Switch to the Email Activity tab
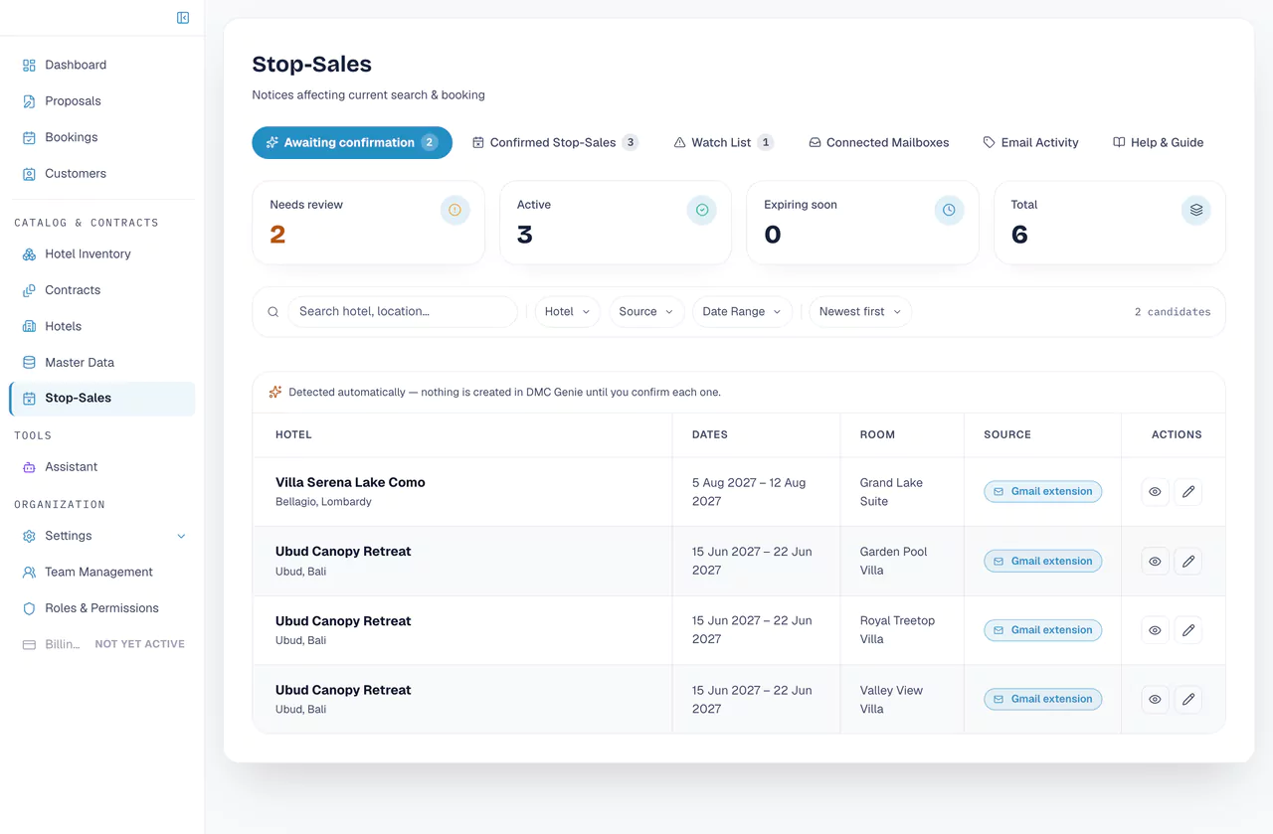The image size is (1273, 834). point(1030,142)
